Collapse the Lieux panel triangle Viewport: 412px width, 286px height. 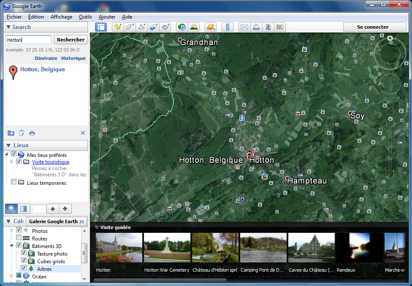[8, 145]
